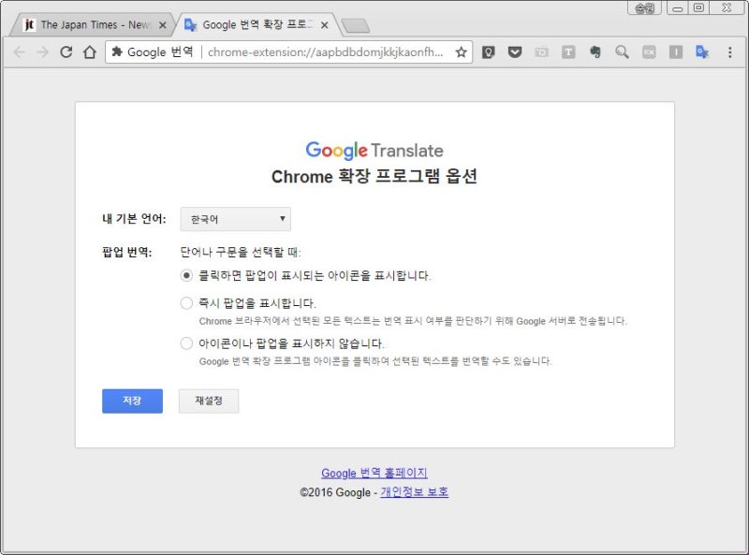Viewport: 749px width, 555px height.
Task: Click the 재설정 reset button
Action: pyautogui.click(x=209, y=401)
